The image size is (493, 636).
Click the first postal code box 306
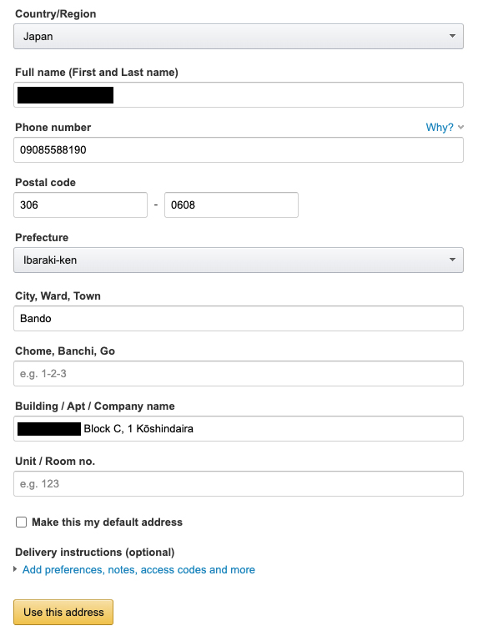80,204
